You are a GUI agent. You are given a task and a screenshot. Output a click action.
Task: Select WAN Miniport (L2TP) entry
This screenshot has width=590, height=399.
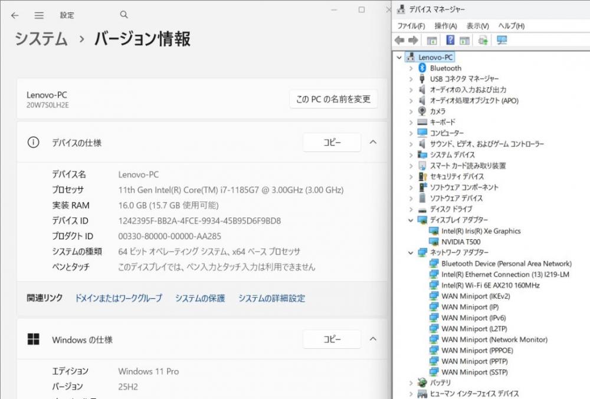coord(474,329)
